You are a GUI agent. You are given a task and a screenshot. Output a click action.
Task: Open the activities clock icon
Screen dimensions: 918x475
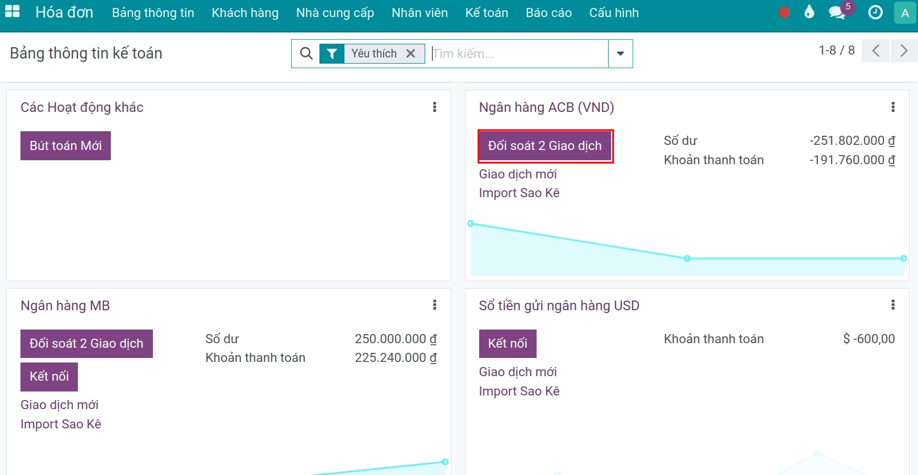pos(875,13)
